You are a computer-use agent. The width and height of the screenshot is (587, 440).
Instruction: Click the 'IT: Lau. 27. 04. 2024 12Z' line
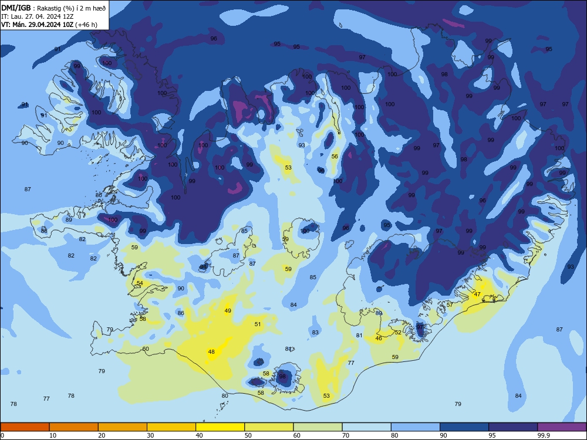[x=38, y=16]
